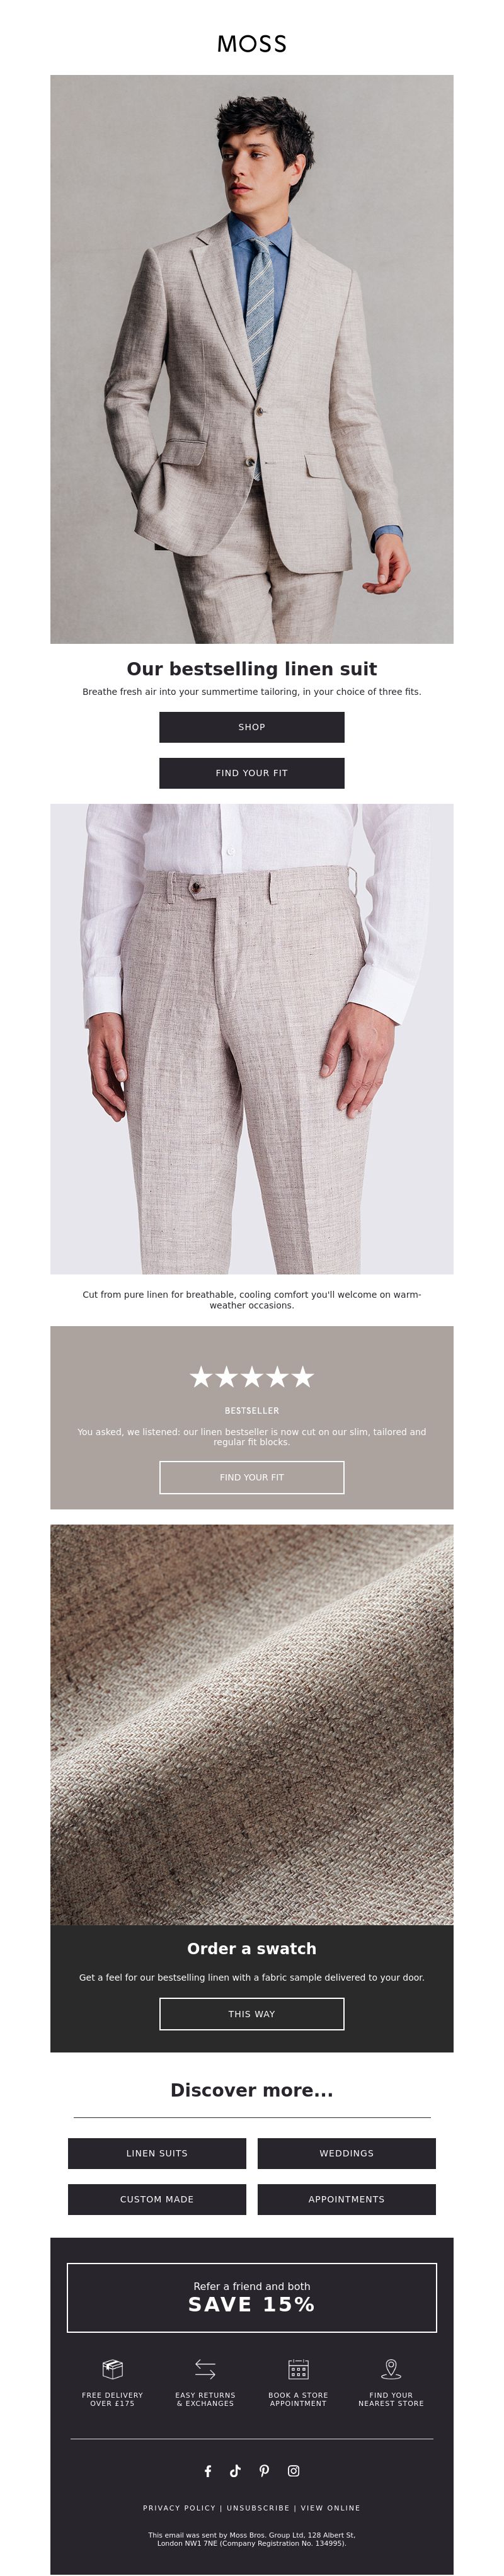
Task: Click the book appointment calendar icon
Action: (x=298, y=2369)
